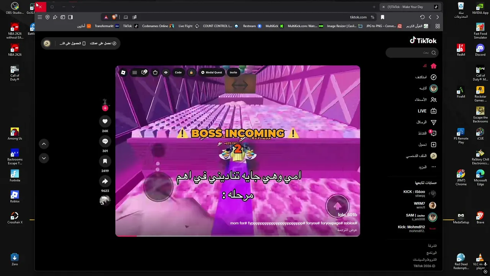
Task: Open the NVIDIA App desktop shortcut
Action: click(x=480, y=8)
